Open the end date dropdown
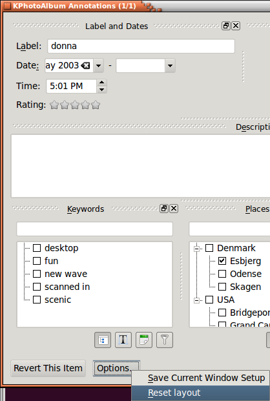 170,66
